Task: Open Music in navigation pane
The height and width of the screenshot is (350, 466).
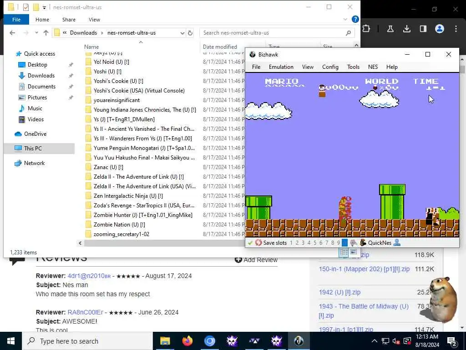Action: tap(35, 108)
